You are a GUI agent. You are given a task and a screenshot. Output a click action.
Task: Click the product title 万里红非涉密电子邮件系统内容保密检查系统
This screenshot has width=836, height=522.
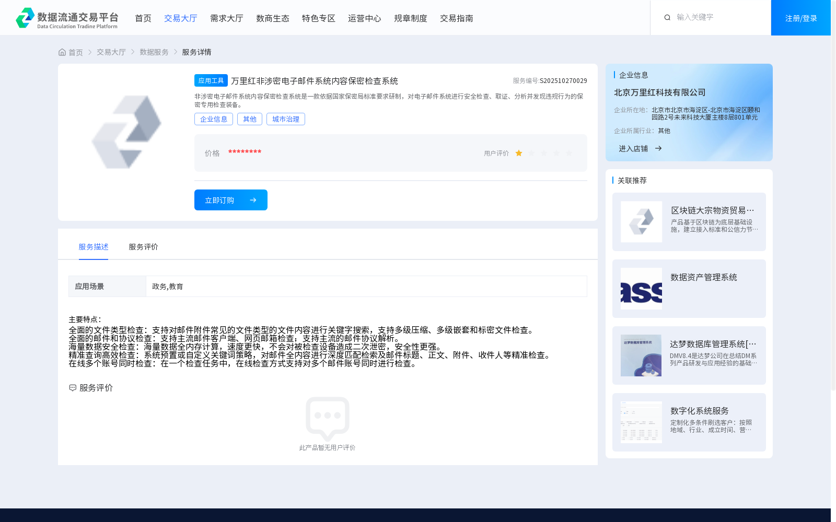[315, 81]
